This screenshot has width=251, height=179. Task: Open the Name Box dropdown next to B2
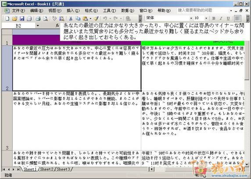coord(38,25)
